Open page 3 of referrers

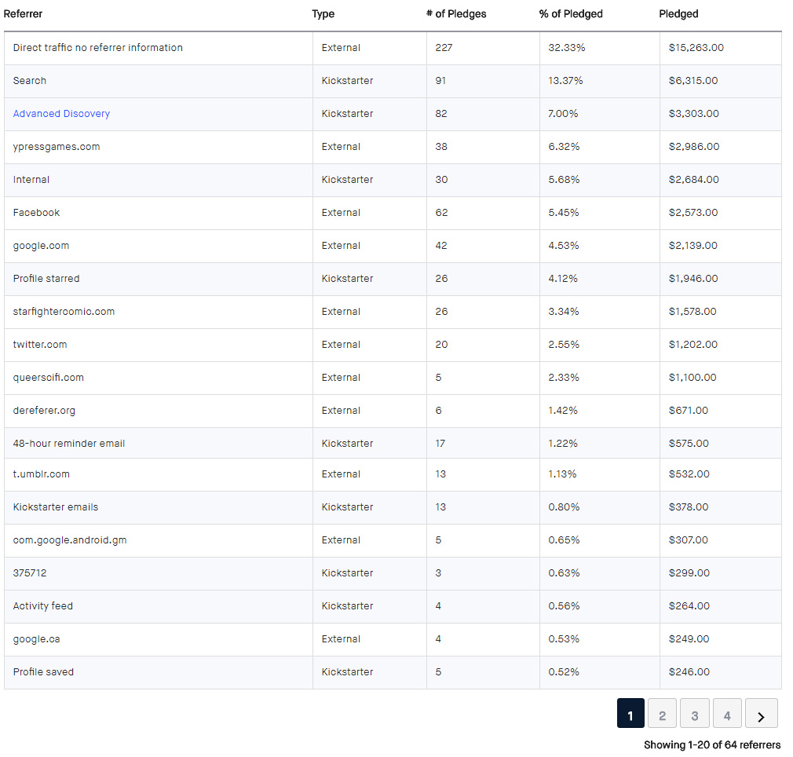[695, 713]
